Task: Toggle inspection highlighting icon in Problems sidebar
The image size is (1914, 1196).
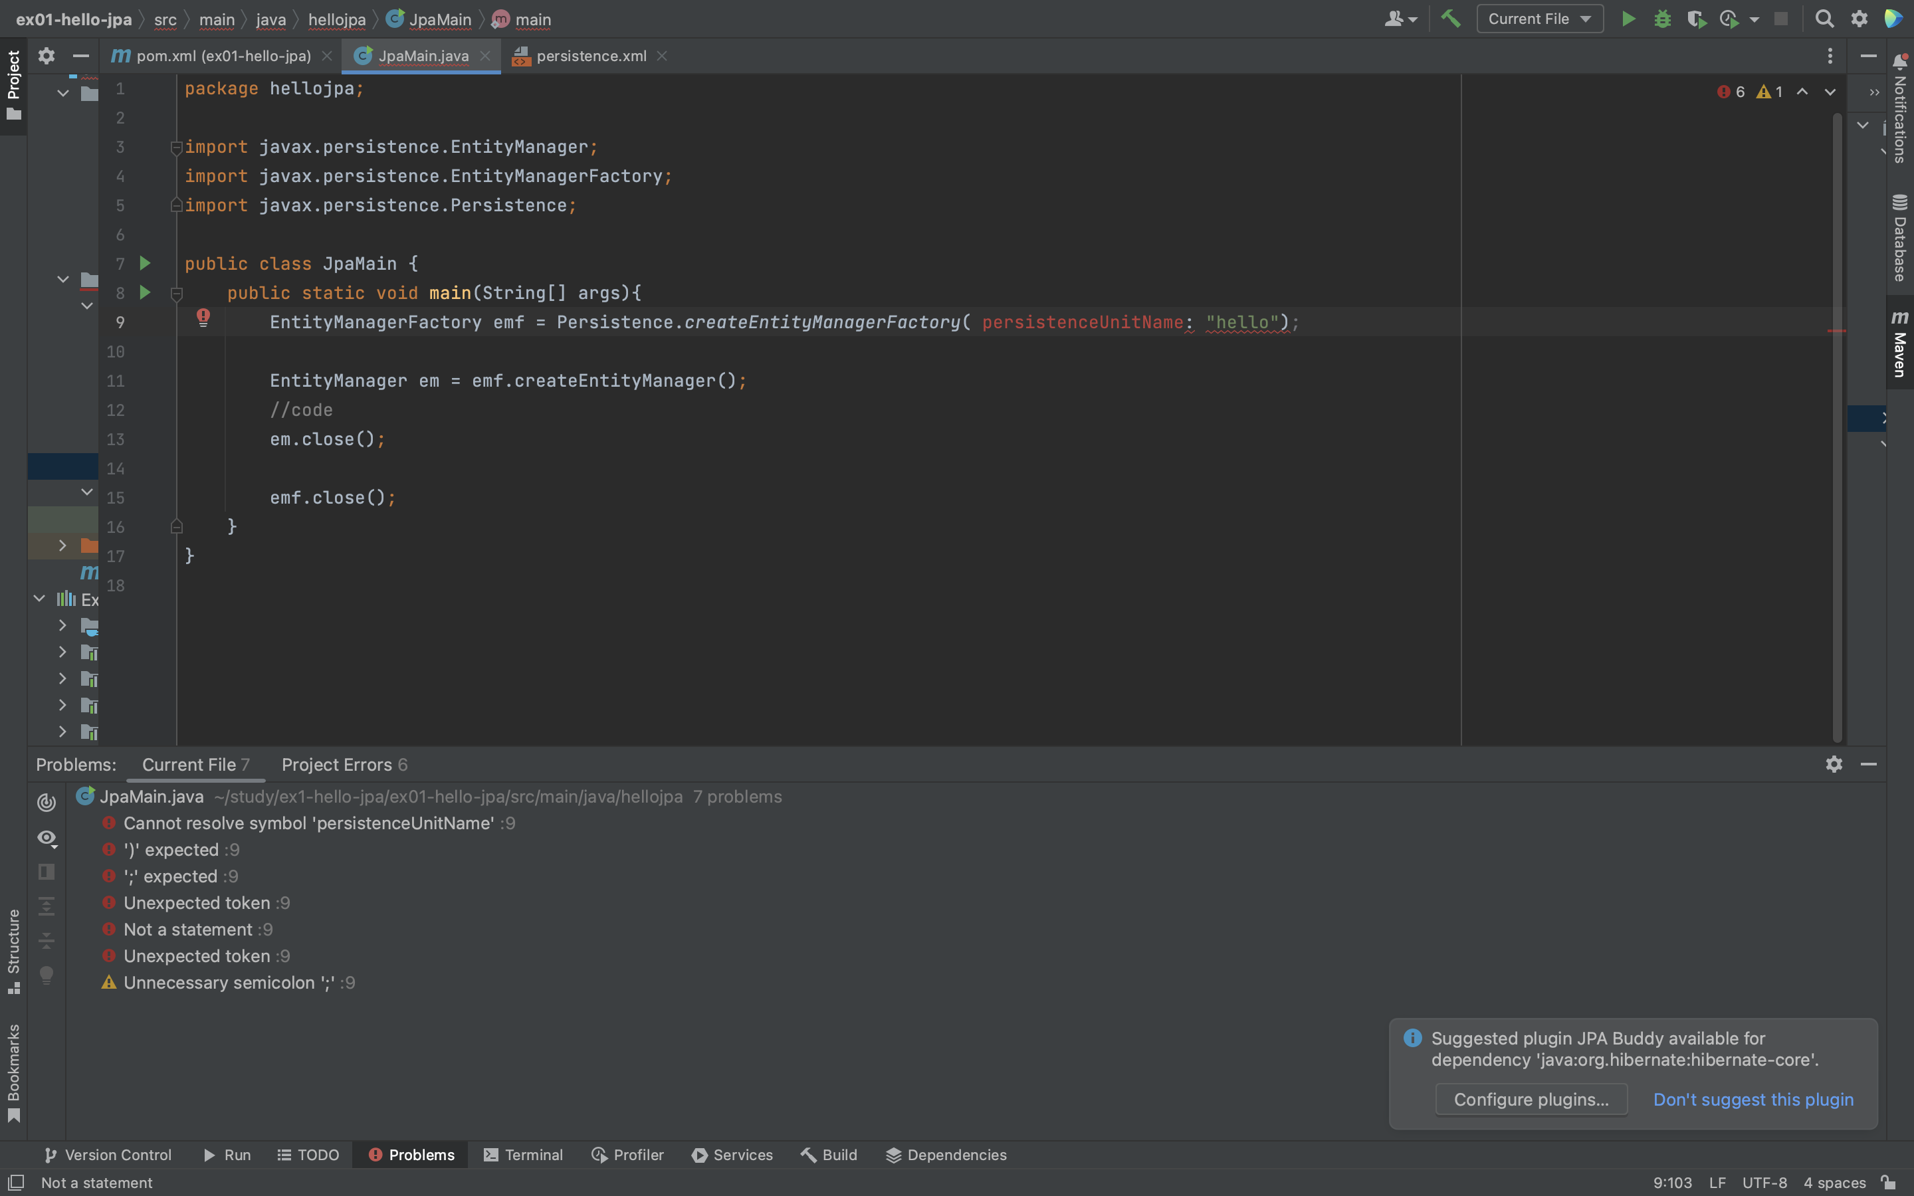Action: click(47, 802)
